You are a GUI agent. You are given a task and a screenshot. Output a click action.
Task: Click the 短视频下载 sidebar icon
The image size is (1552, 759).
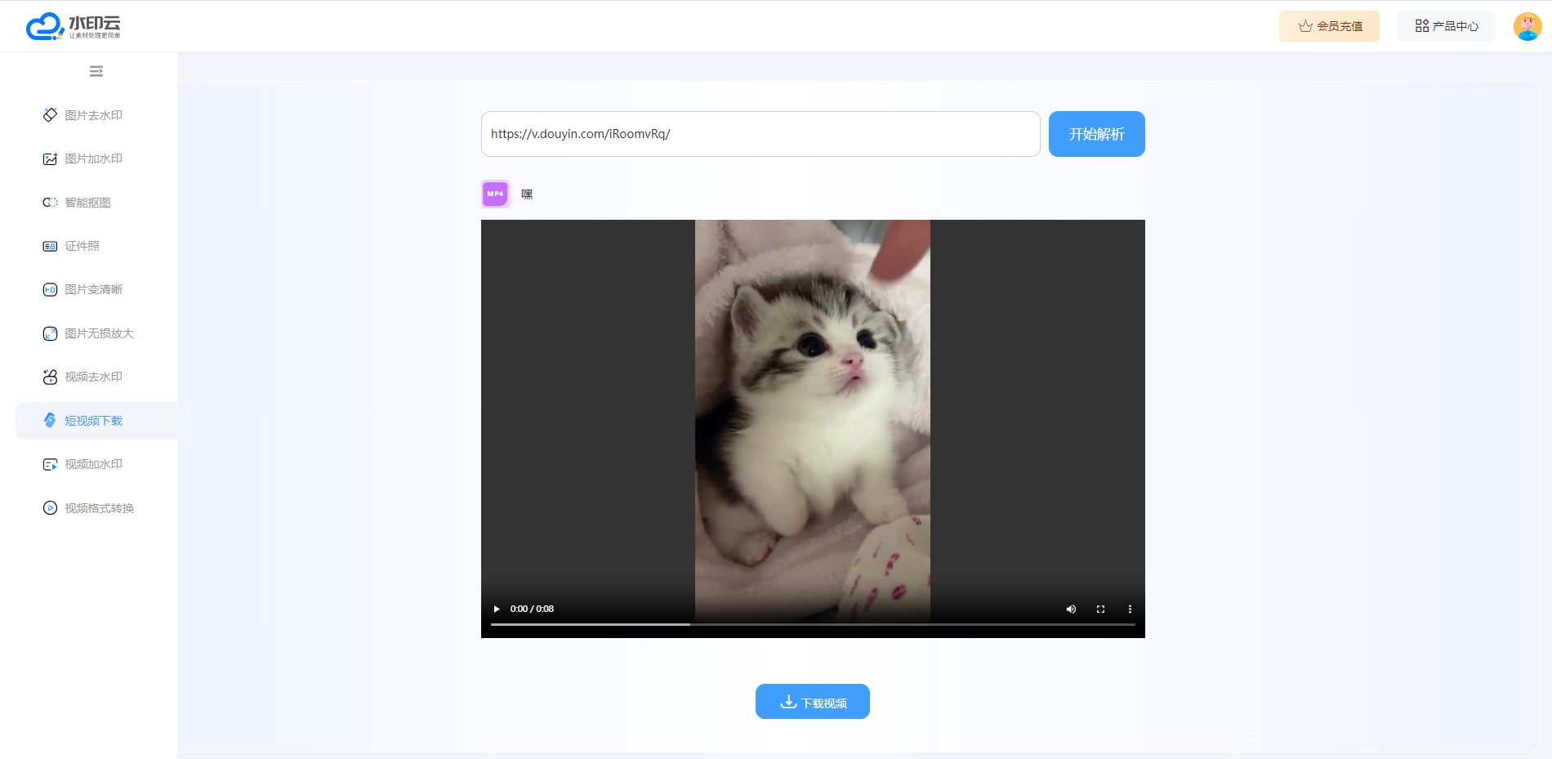50,420
